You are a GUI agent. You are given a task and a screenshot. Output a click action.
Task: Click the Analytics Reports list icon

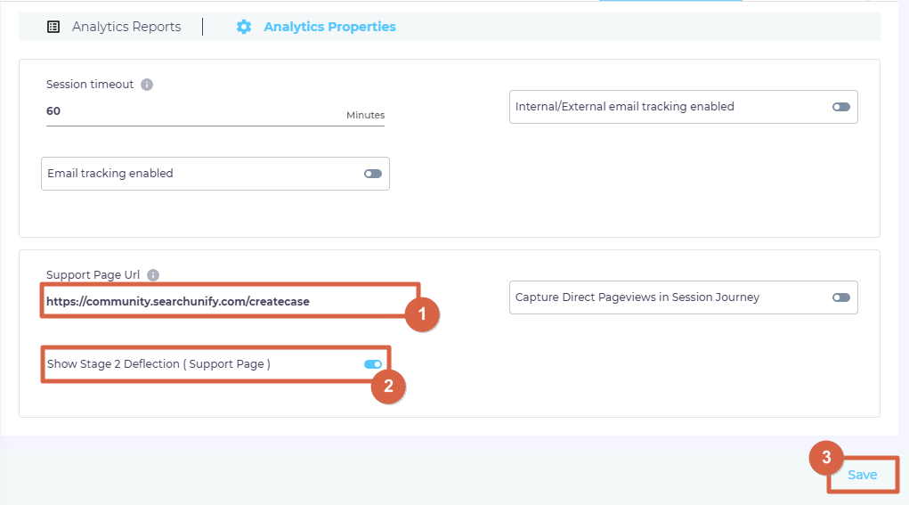pos(53,27)
